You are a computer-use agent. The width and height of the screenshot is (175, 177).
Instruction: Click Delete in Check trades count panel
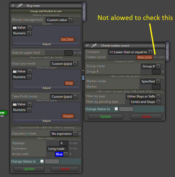tap(146, 117)
